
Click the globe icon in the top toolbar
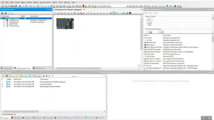175,6
